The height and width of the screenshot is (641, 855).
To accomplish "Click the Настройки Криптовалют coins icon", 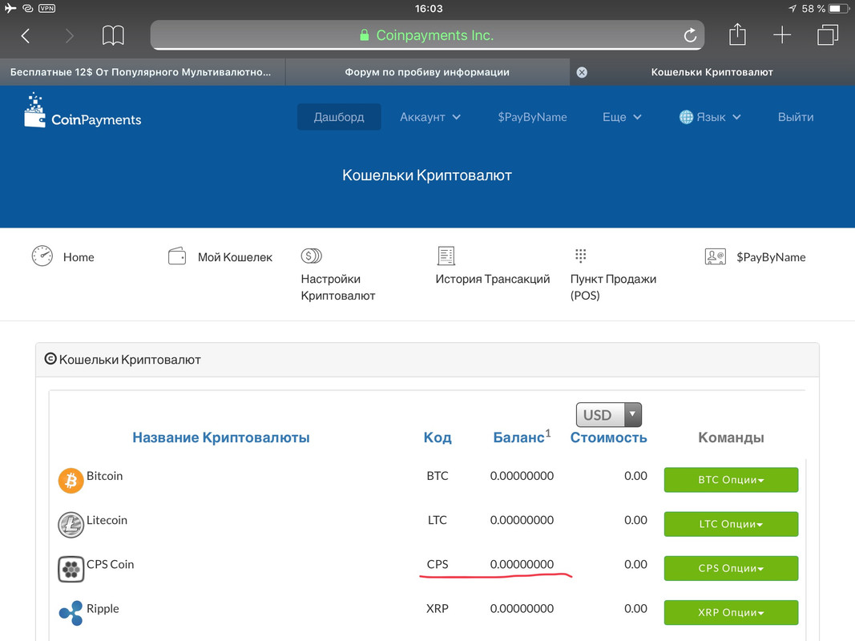I will [x=312, y=256].
